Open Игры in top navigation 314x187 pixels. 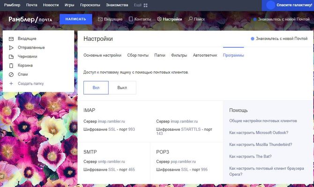pos(69,5)
